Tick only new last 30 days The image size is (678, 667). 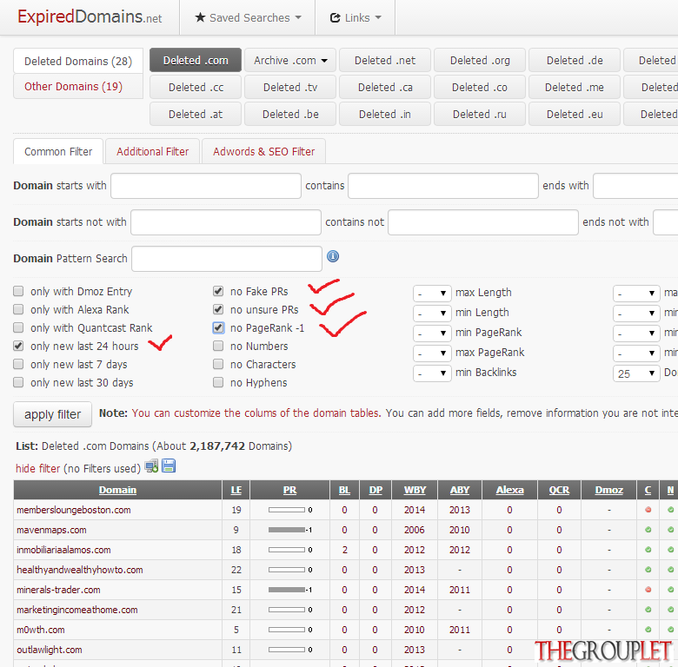(x=18, y=382)
